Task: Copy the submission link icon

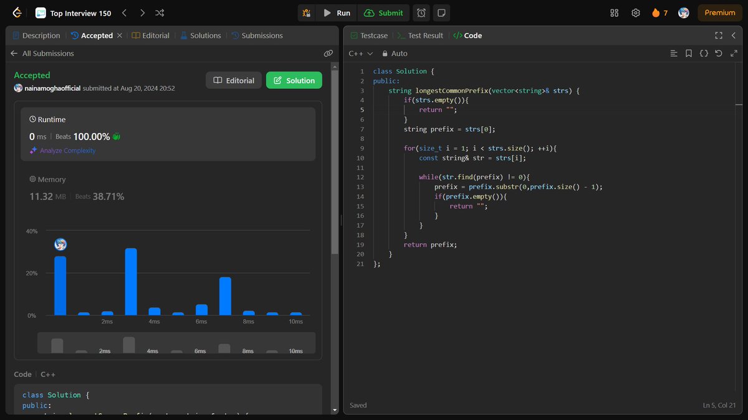Action: pyautogui.click(x=328, y=54)
